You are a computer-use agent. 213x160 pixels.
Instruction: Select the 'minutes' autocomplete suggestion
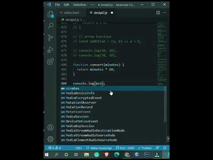coord(112,88)
